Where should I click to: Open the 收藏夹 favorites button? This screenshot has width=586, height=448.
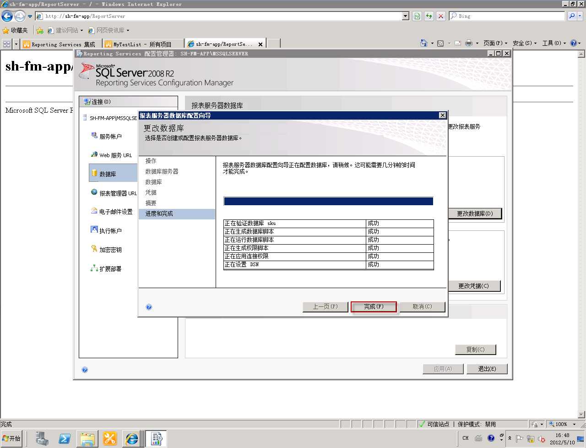(15, 30)
